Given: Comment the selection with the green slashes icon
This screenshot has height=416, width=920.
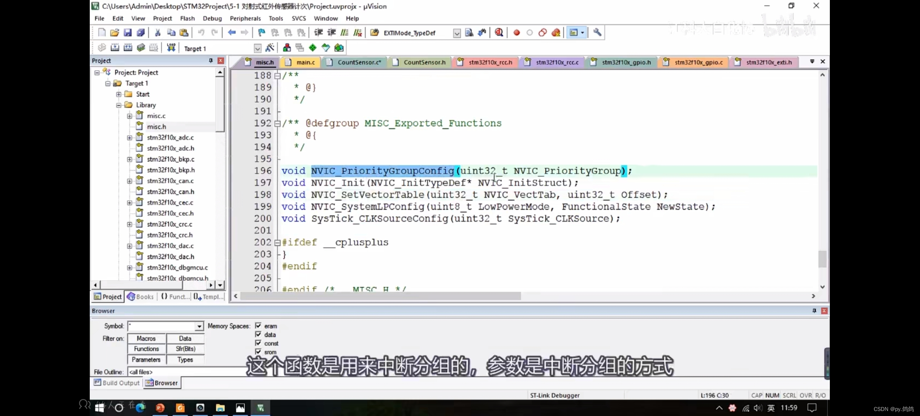Looking at the screenshot, I should click(344, 33).
